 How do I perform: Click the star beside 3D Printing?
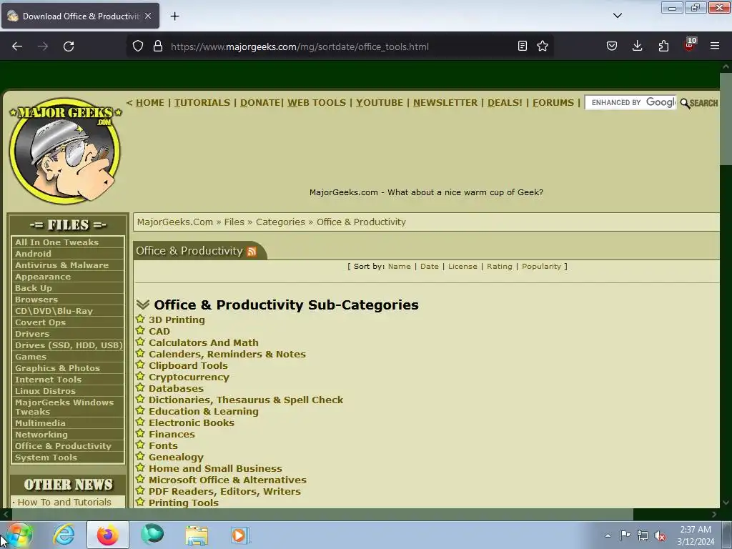pyautogui.click(x=140, y=320)
